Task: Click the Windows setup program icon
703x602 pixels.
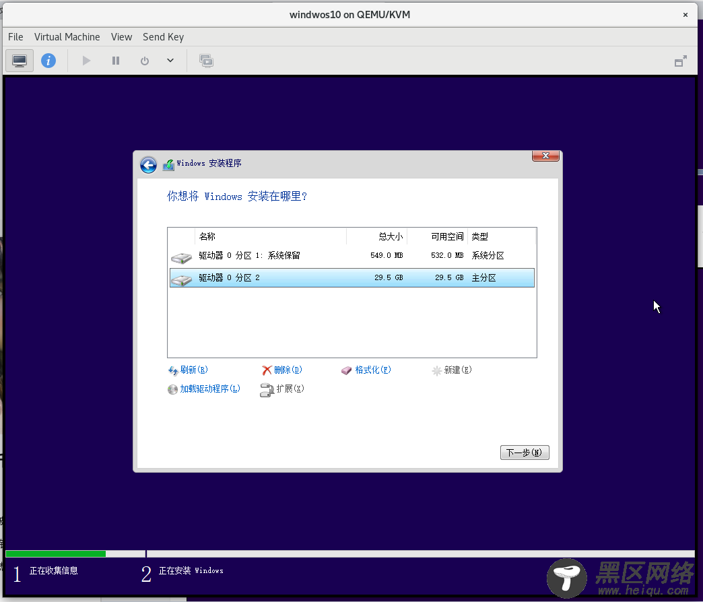Action: coord(168,164)
